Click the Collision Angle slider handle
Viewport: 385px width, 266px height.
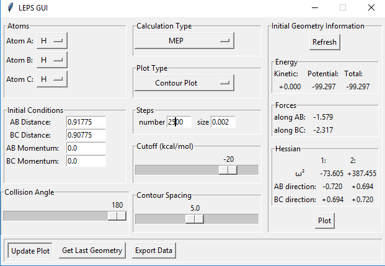coord(117,215)
